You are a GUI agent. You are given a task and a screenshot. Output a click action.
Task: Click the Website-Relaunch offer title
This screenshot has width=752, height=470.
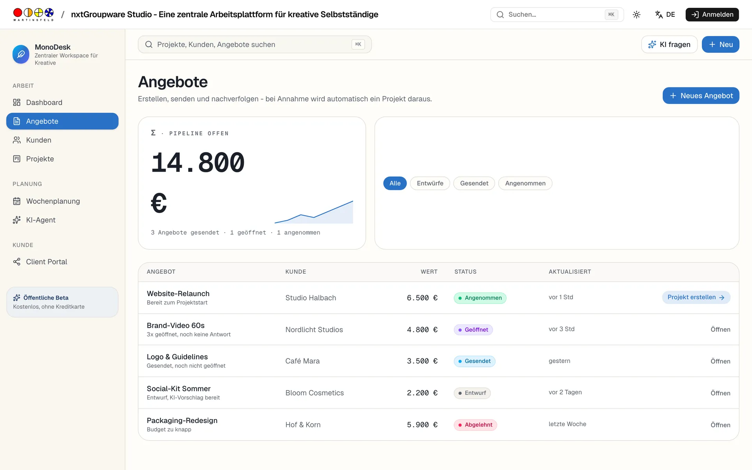[178, 293]
